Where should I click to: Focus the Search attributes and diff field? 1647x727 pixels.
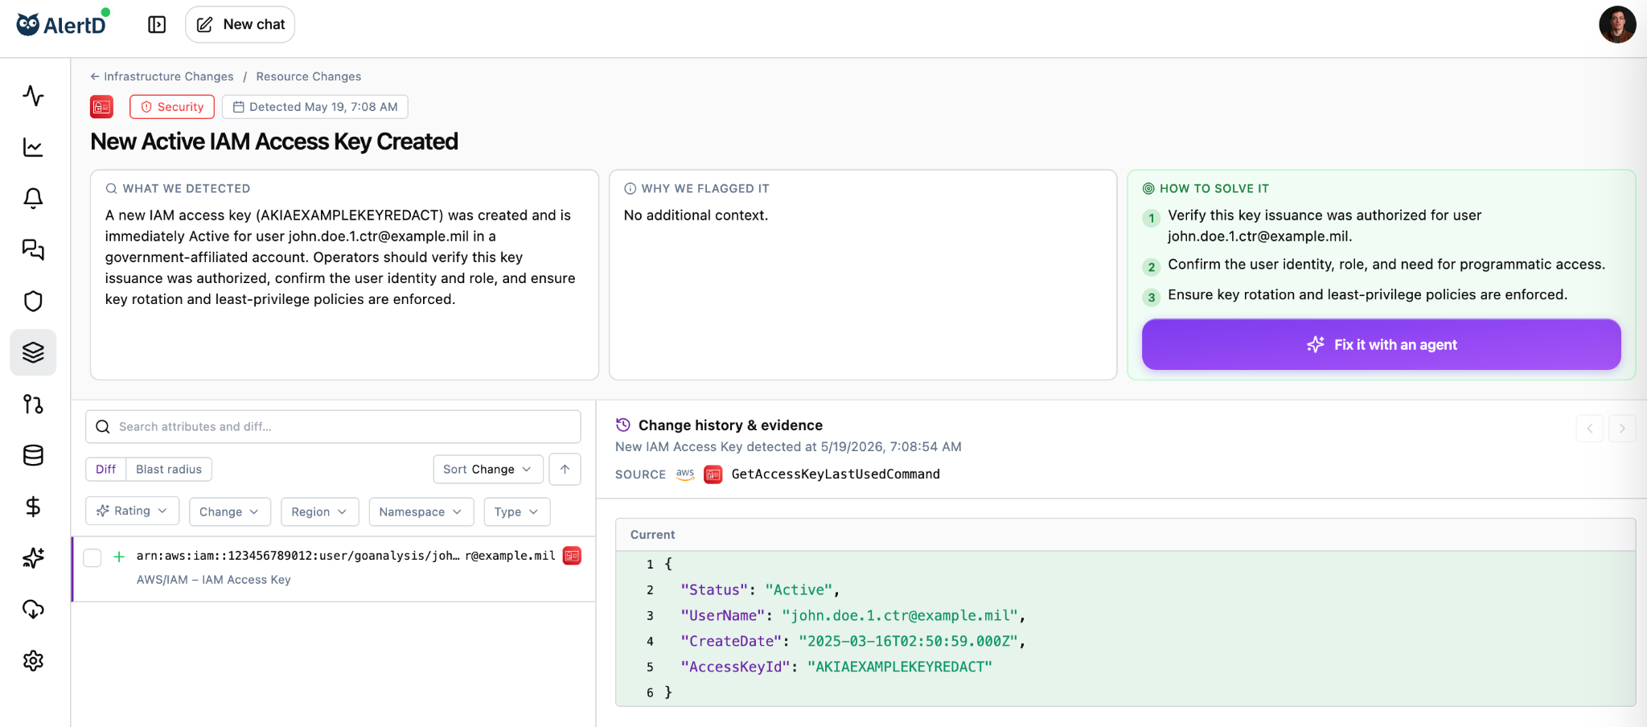click(x=333, y=427)
